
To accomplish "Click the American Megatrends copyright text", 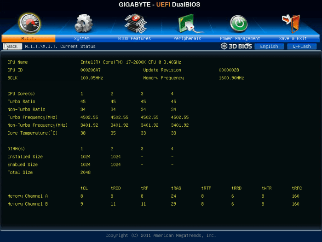I will point(161,236).
